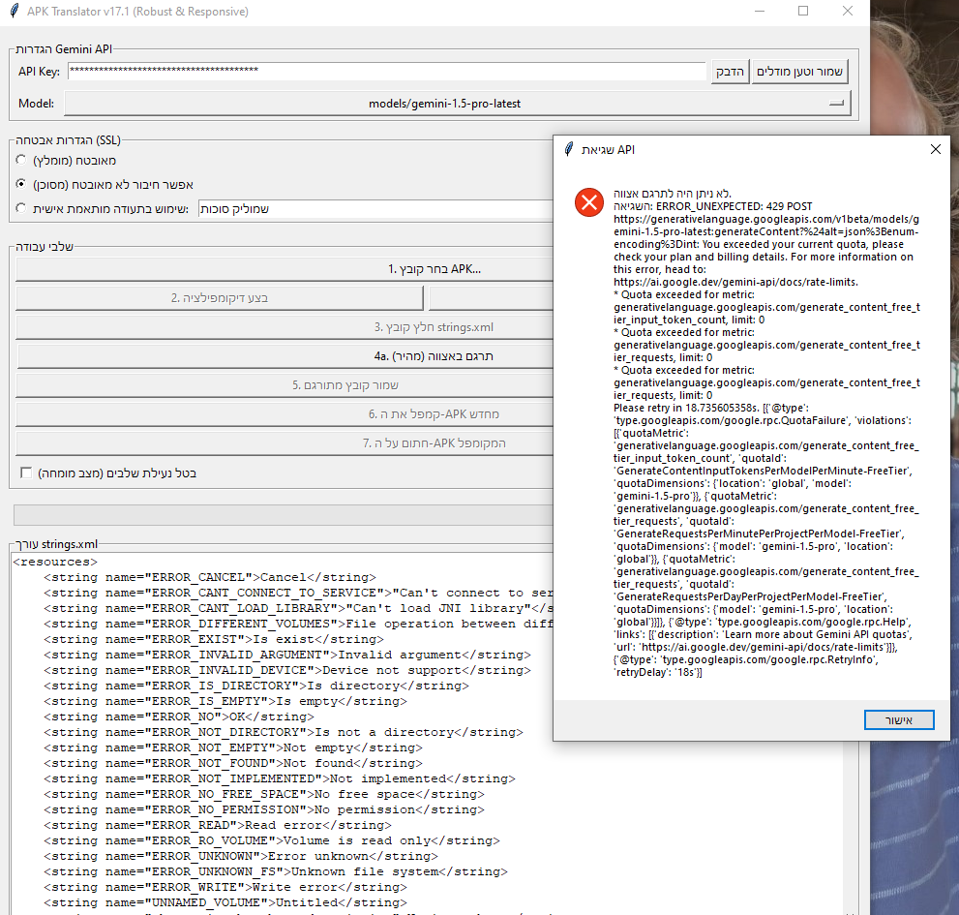Viewport: 959px width, 915px height.
Task: Click the 3. חלץ קובץ strings.xml button
Action: [285, 327]
